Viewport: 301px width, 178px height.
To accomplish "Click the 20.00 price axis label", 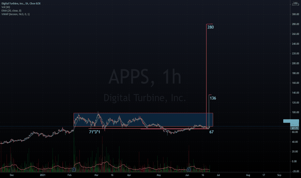I will 296,152.
